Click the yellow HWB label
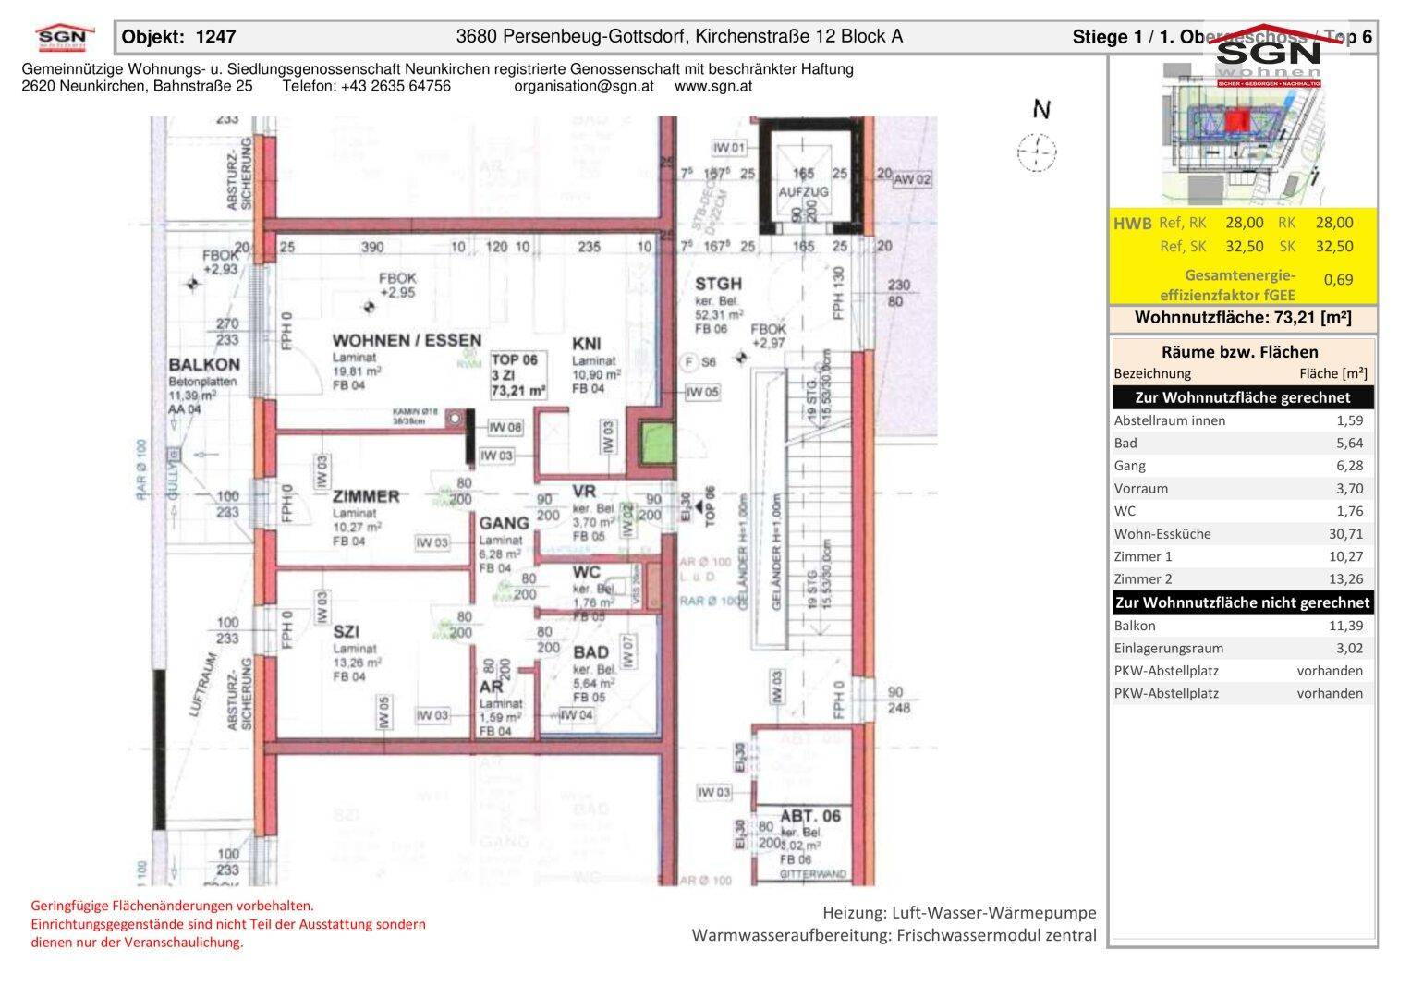The width and height of the screenshot is (1411, 998). click(x=1132, y=223)
